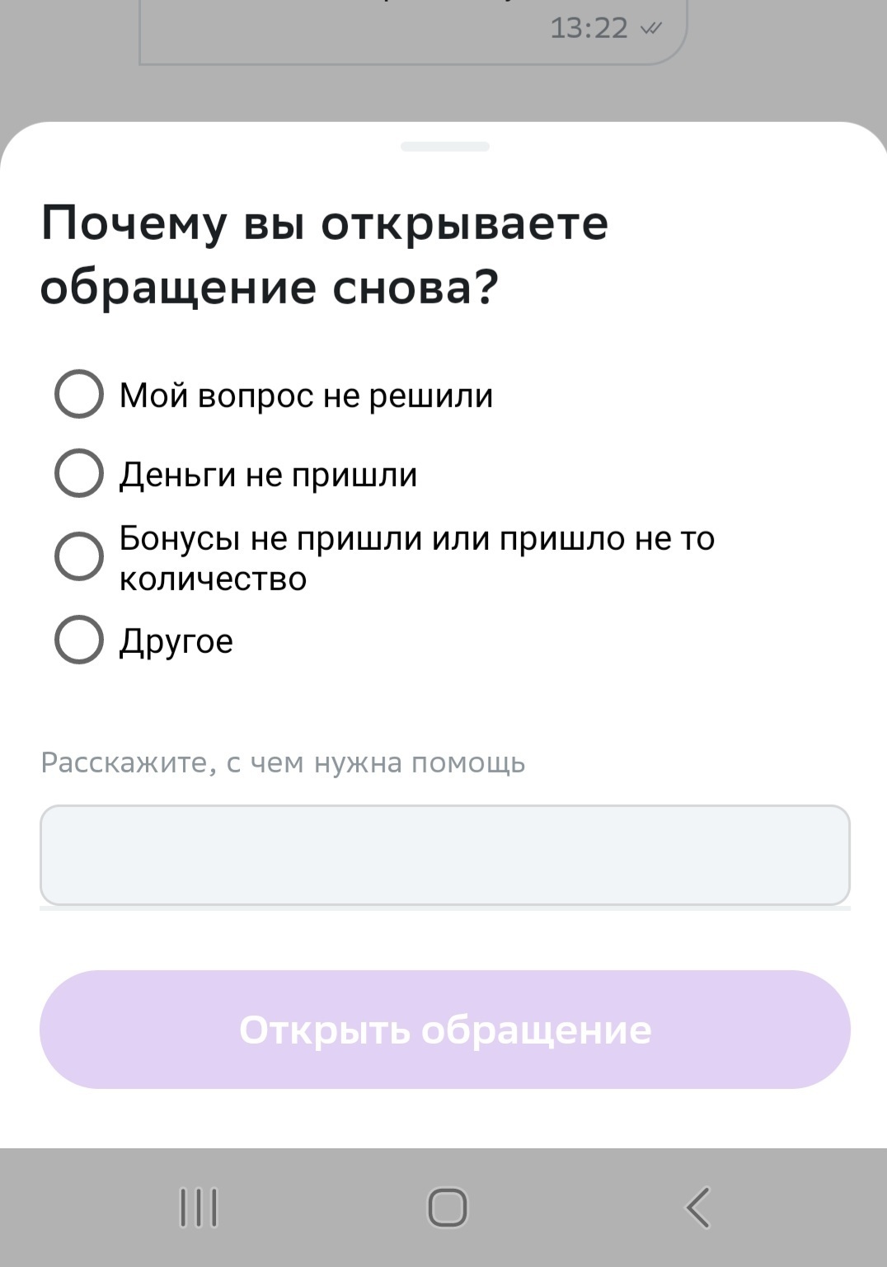Select the "Мой вопрос не решили" radio button
The image size is (887, 1267).
tap(79, 394)
